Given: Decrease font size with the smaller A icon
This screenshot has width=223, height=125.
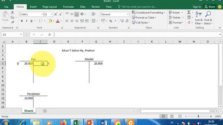Looking at the screenshot, I should click(x=61, y=14).
